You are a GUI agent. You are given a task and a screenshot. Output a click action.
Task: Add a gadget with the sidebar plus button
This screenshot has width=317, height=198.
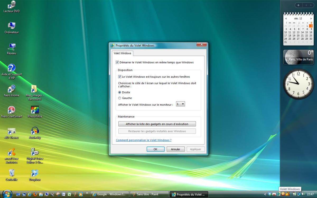pyautogui.click(x=298, y=5)
